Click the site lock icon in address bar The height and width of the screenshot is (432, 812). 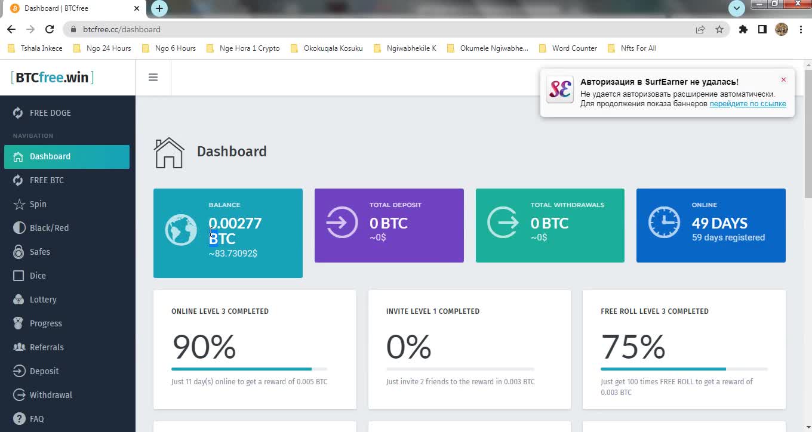(x=73, y=29)
